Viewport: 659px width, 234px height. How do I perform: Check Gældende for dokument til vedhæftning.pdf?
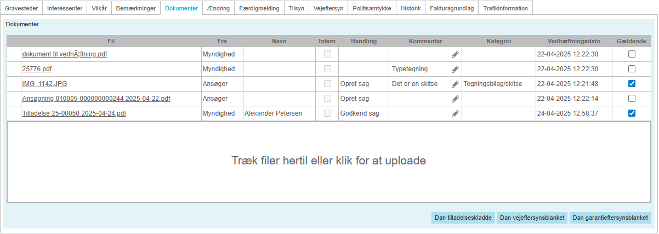pyautogui.click(x=632, y=54)
